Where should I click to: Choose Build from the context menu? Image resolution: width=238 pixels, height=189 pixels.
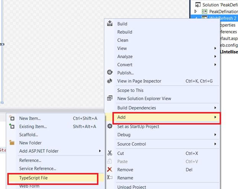[162, 24]
